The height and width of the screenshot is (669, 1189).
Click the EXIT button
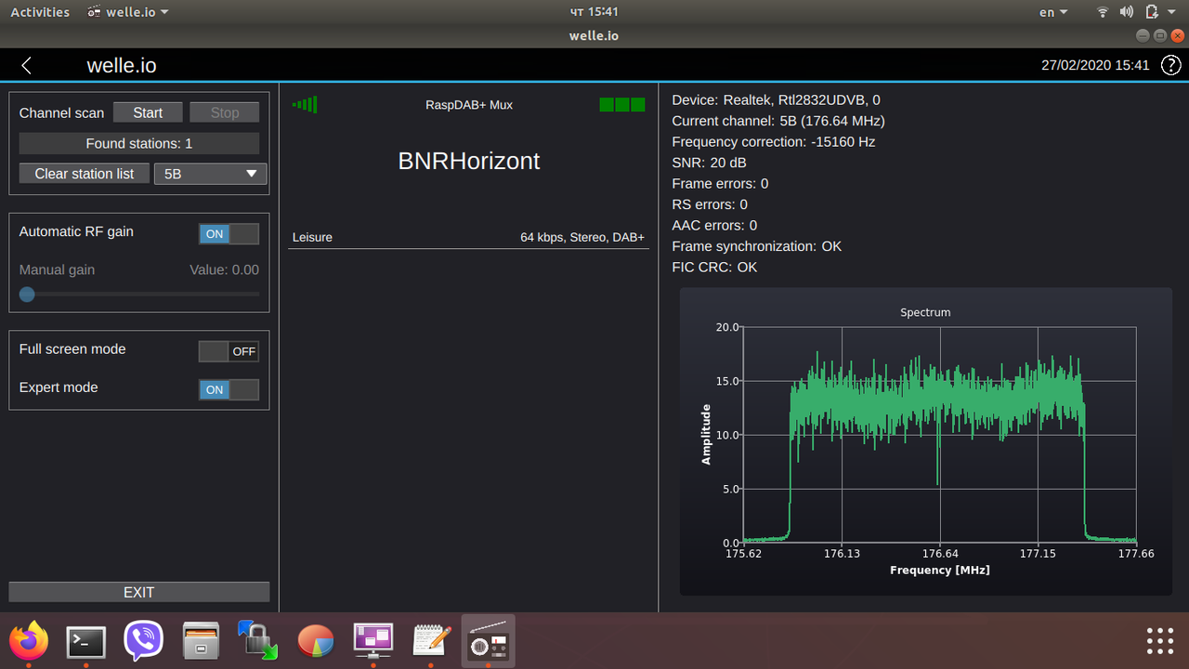click(139, 592)
